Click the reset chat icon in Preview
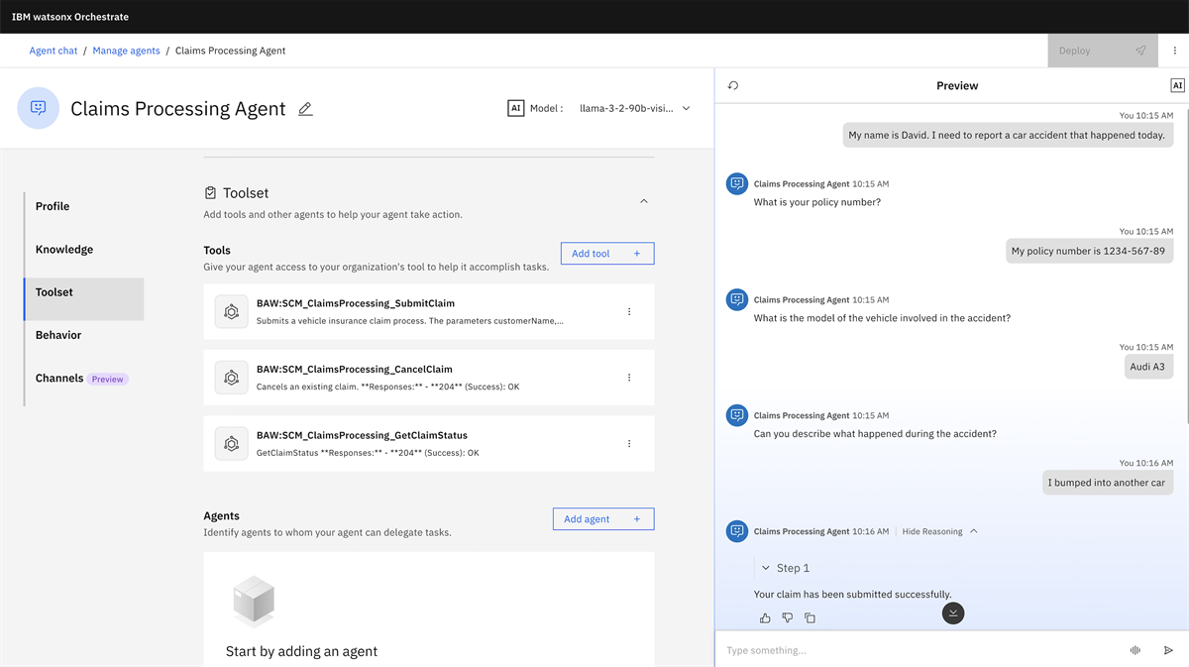 [x=733, y=86]
